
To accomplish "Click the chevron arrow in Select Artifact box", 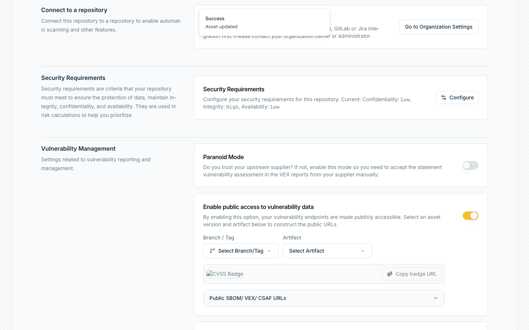I will (x=363, y=251).
